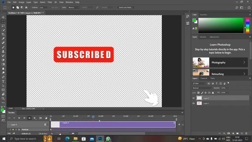Image resolution: width=252 pixels, height=142 pixels.
Task: Open the Photography tutorial card
Action: coord(220,62)
